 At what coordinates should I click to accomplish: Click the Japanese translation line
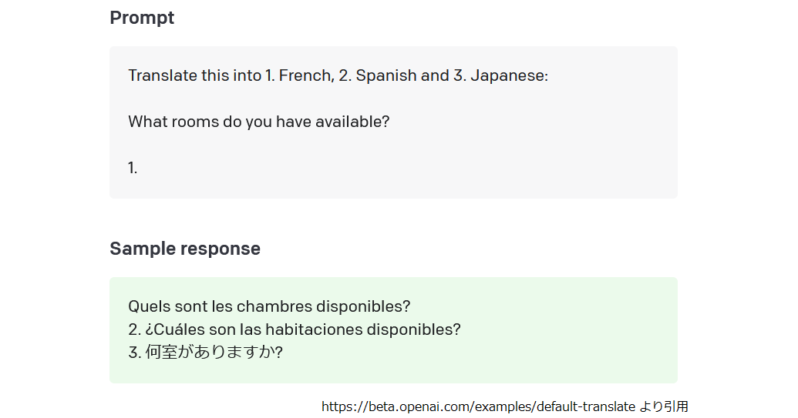coord(206,352)
